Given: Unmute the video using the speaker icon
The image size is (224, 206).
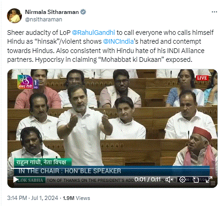Looking at the screenshot, I should click(169, 179).
